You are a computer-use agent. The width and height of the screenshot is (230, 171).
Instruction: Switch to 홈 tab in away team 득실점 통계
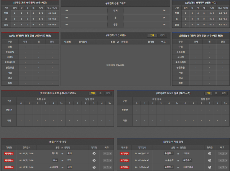(x=216, y=93)
